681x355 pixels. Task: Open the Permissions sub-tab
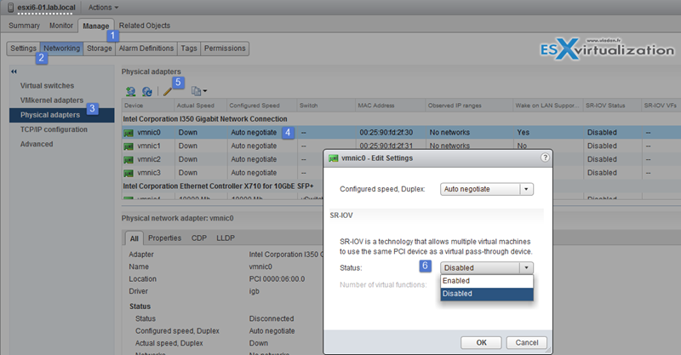pos(225,49)
